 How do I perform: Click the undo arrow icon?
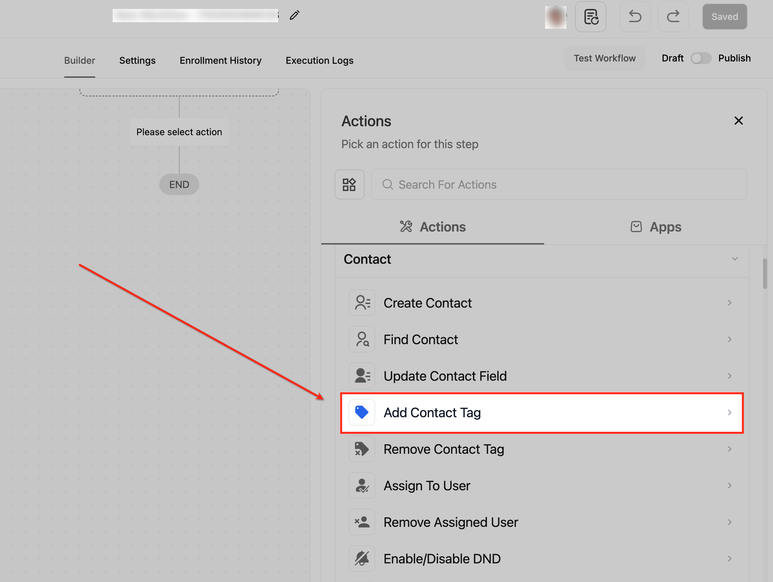click(635, 17)
